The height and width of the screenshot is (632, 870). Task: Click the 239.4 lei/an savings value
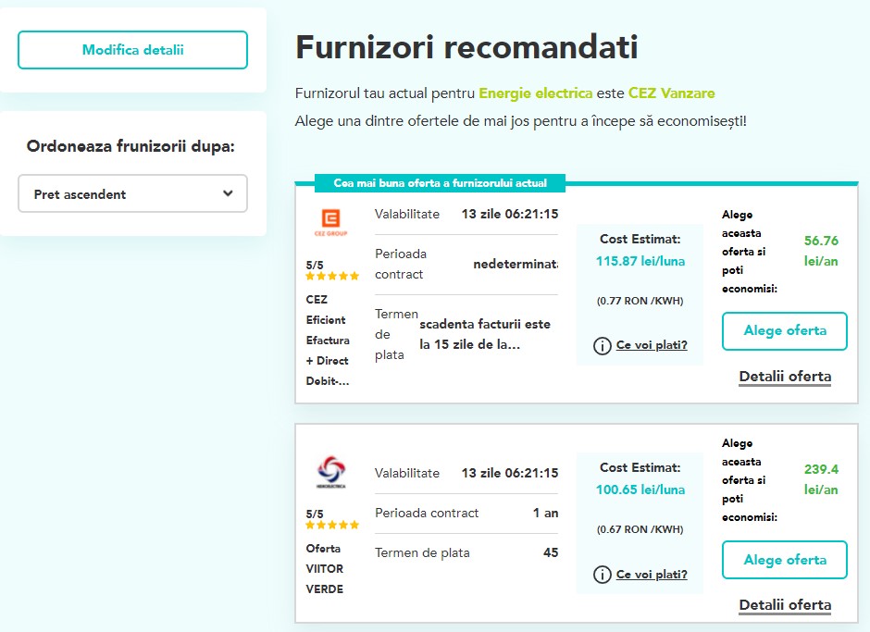[821, 479]
